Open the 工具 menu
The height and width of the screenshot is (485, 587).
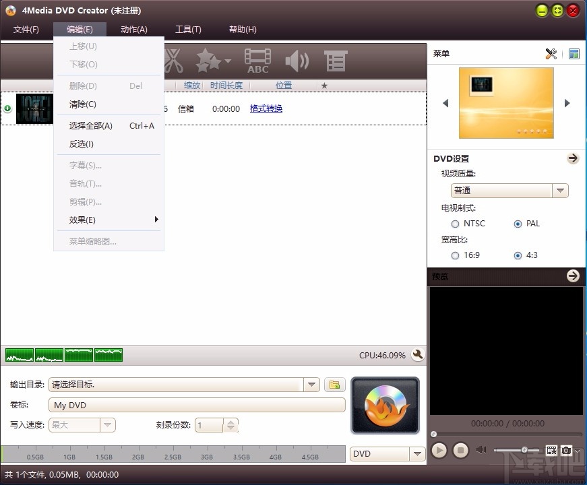188,29
